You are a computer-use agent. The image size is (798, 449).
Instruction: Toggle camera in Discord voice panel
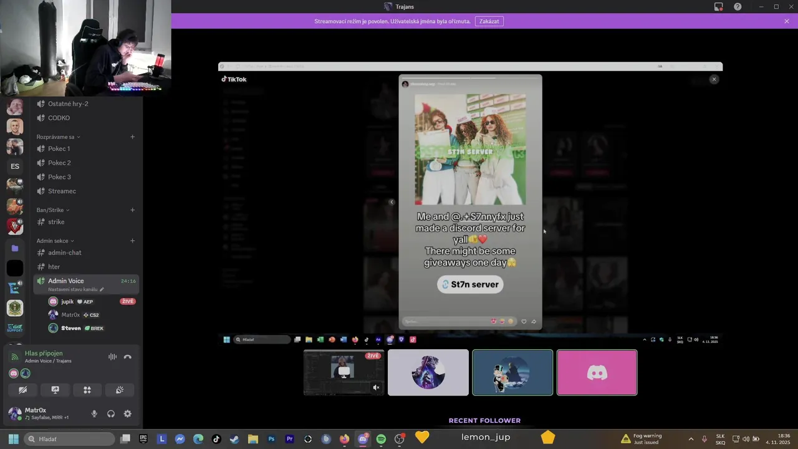click(23, 390)
